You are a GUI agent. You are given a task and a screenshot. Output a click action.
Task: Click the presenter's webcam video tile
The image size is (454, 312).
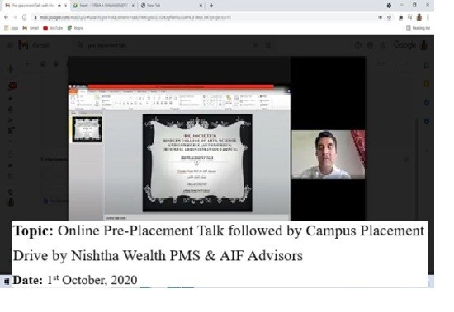[329, 155]
